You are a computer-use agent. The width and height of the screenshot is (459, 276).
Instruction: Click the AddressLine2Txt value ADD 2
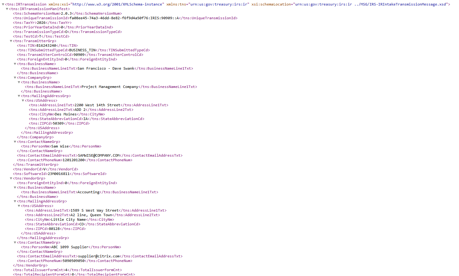(80, 110)
